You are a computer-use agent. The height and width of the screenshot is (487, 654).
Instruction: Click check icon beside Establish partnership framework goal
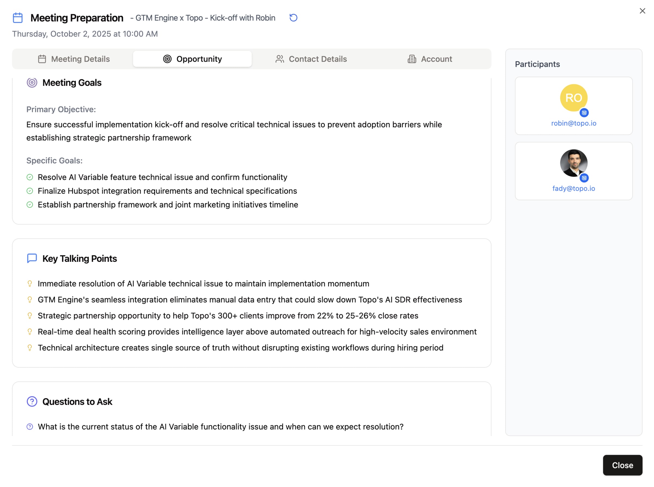[30, 205]
